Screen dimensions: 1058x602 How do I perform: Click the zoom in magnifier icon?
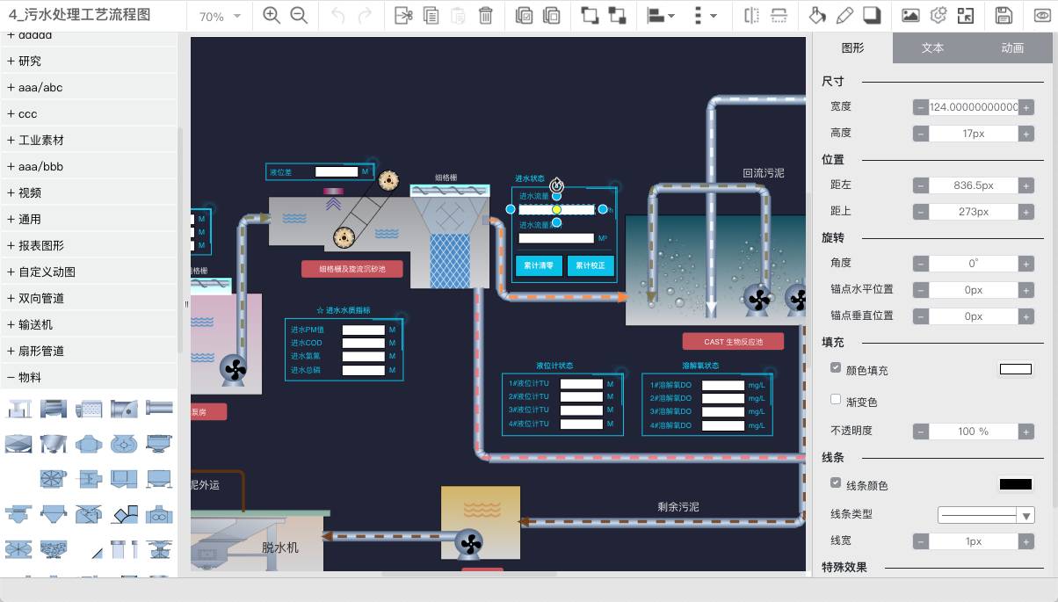(x=272, y=16)
